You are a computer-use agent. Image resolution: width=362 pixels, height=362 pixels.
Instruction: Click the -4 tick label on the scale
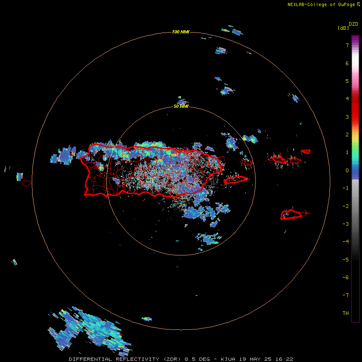[x=346, y=242]
